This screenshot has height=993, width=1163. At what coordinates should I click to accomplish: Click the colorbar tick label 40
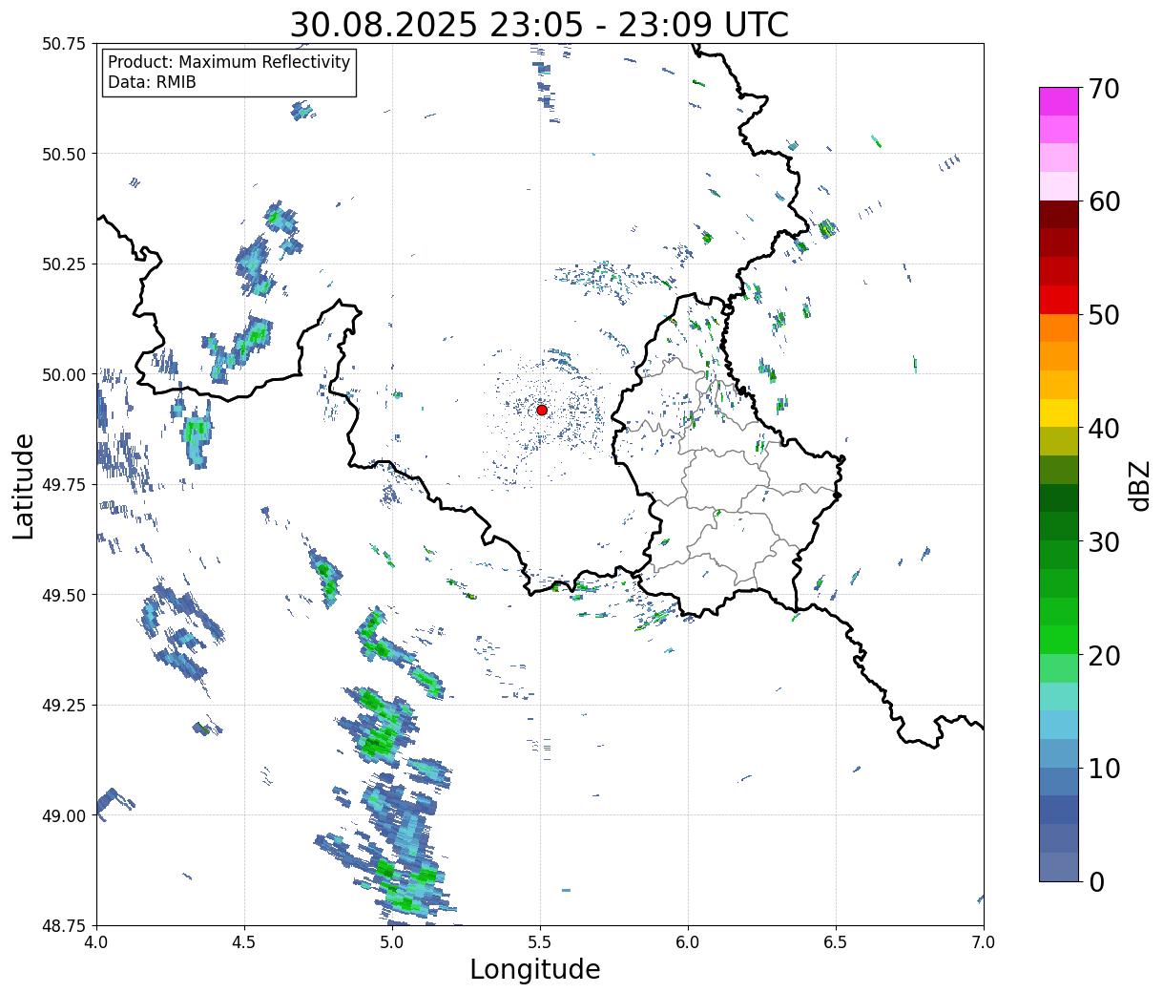click(1104, 429)
